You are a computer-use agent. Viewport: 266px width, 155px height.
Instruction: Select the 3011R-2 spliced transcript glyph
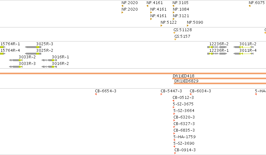[243, 47]
